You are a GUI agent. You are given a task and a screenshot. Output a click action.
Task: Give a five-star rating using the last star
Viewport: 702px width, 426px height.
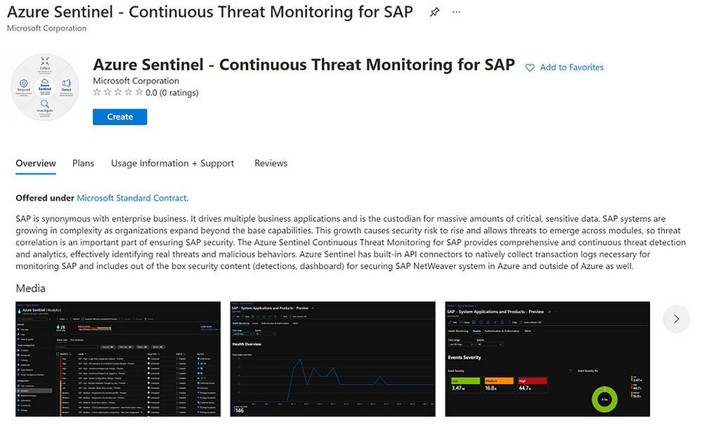click(137, 92)
